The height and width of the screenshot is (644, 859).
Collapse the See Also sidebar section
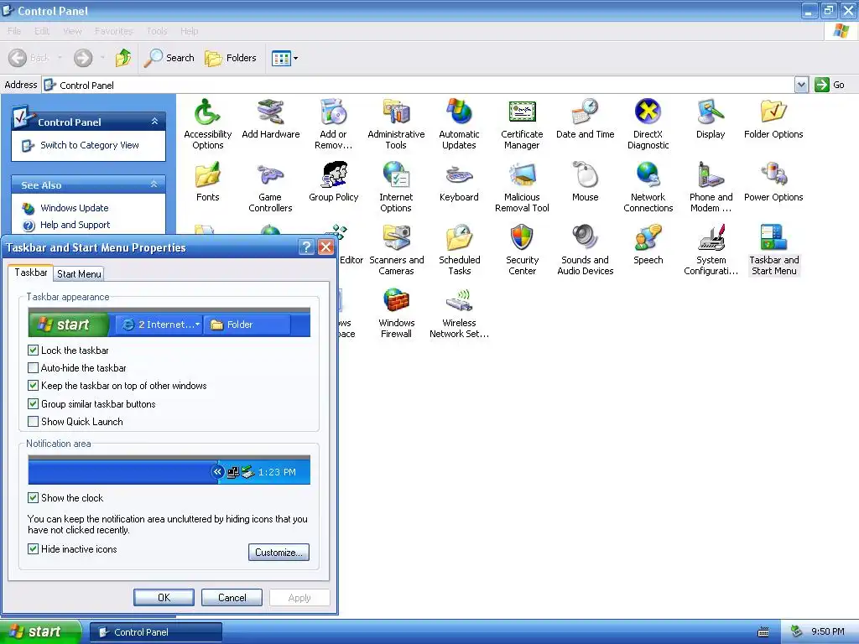click(154, 184)
